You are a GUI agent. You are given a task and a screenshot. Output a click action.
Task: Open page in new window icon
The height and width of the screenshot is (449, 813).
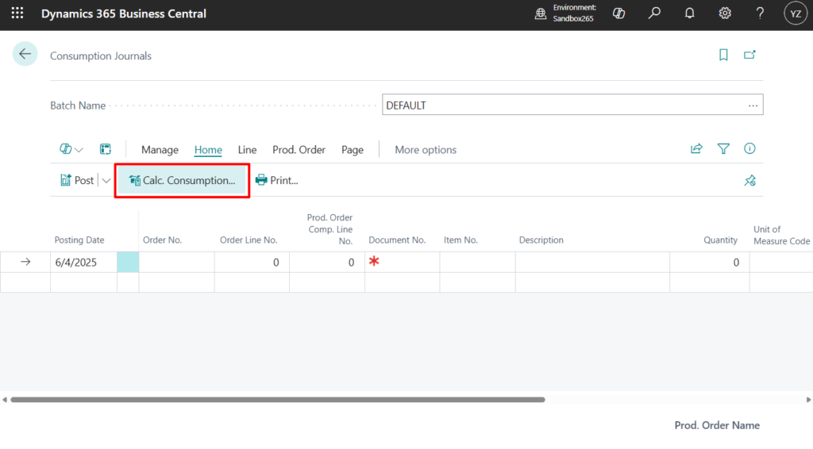(749, 55)
